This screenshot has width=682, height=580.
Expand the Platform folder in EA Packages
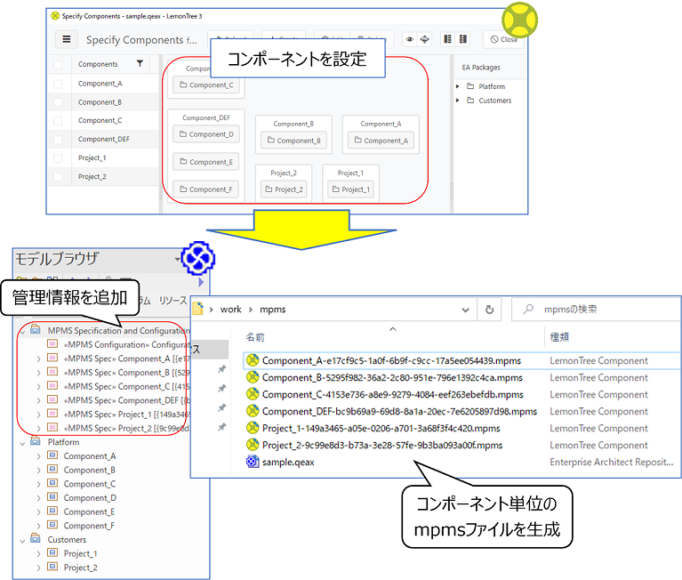coord(458,86)
